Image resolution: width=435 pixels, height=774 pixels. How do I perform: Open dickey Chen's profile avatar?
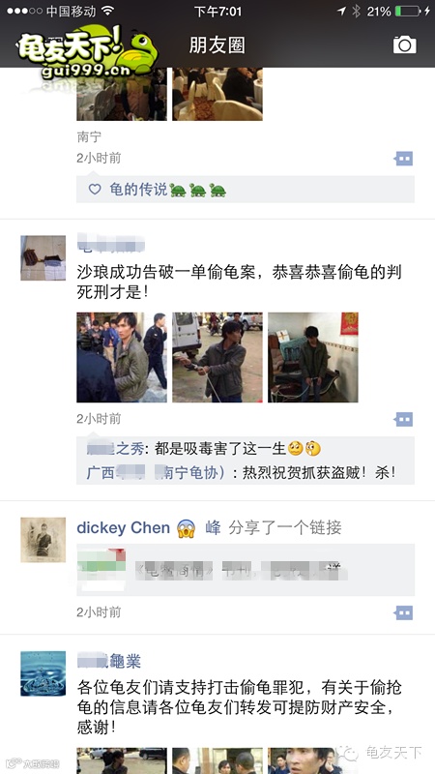pyautogui.click(x=43, y=540)
